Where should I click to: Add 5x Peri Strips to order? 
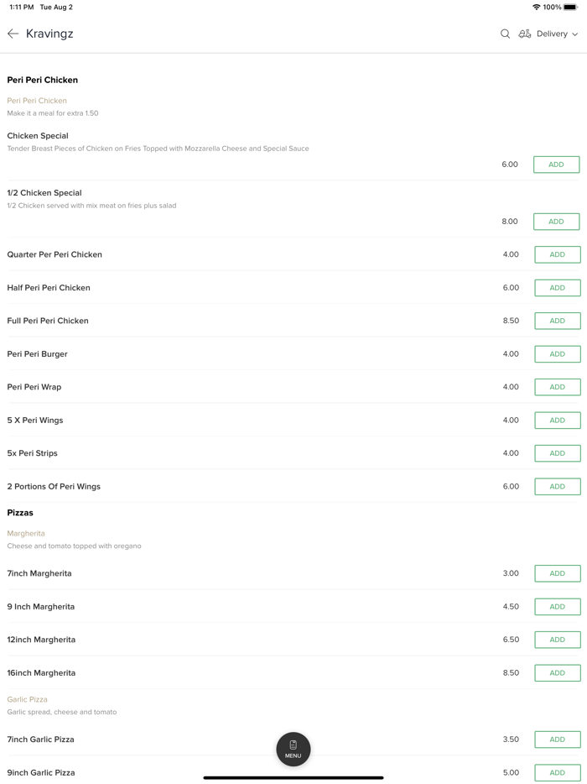point(557,453)
